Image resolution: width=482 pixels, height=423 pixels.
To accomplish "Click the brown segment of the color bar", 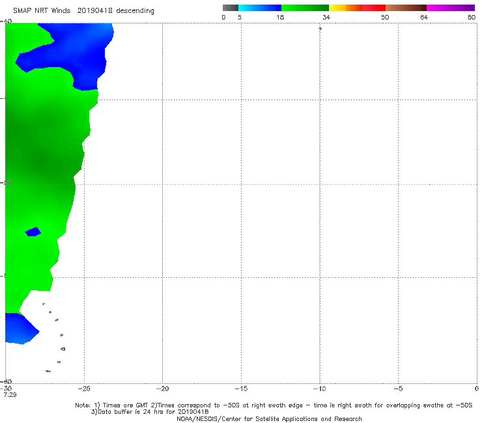I will click(406, 8).
